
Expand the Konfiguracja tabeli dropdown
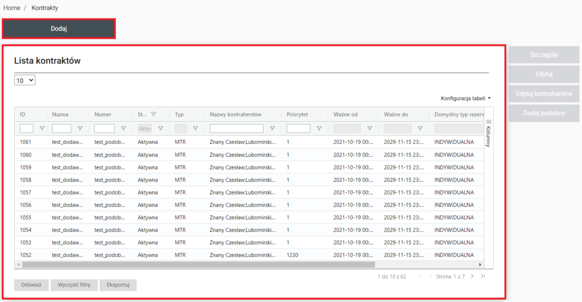[x=465, y=98]
